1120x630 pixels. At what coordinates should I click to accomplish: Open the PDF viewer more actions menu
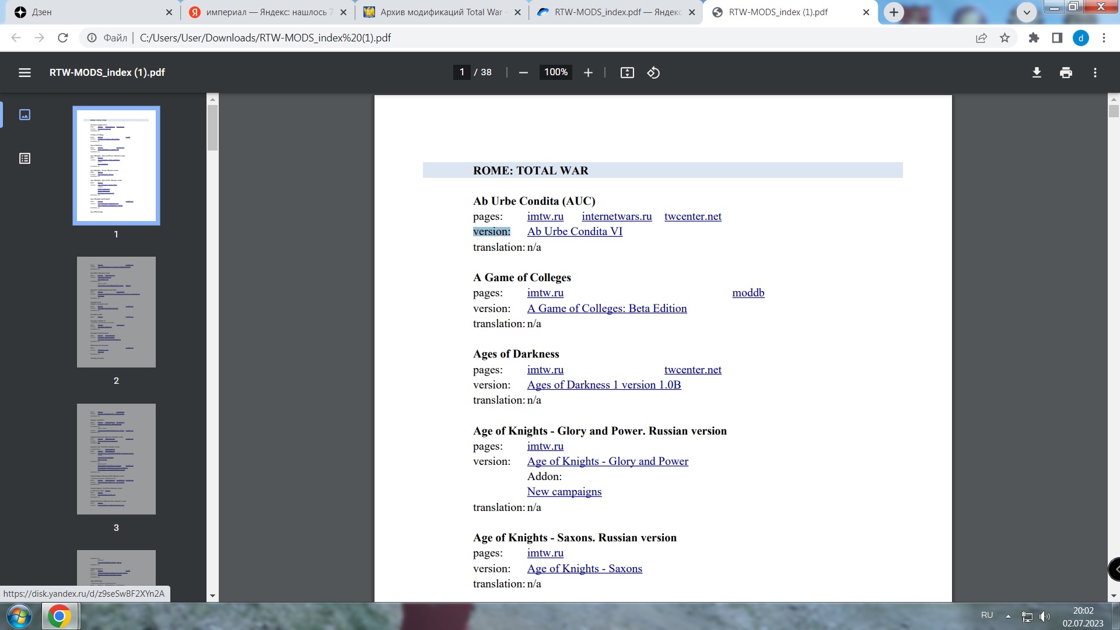coord(1095,72)
